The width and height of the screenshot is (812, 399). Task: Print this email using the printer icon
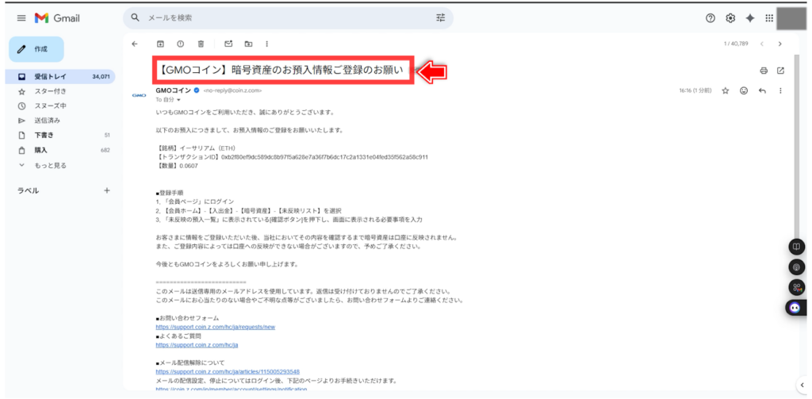764,71
